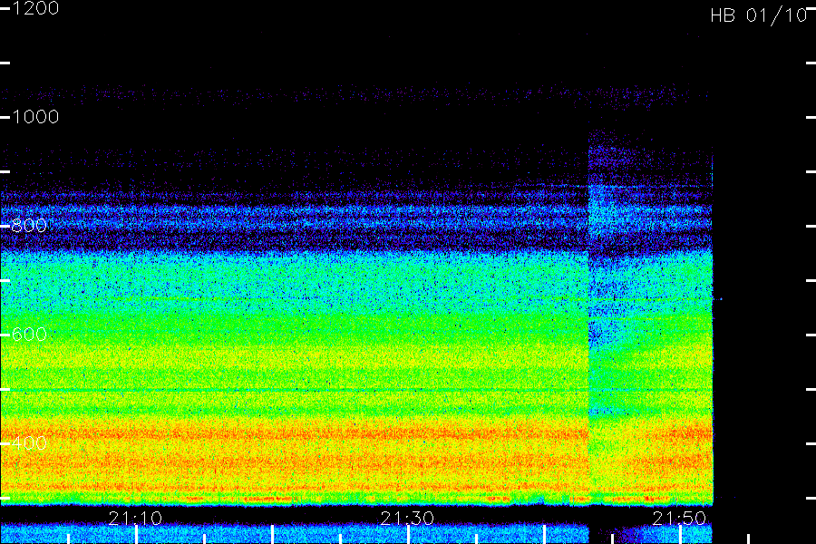Click the 21:30 time axis label
This screenshot has height=544, width=816.
407,518
